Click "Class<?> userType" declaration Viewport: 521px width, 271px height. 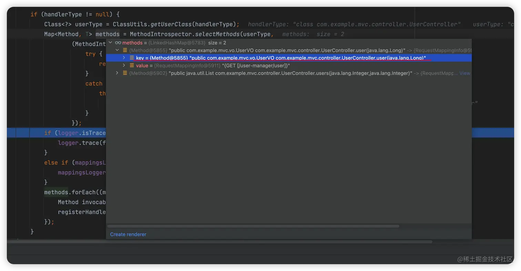tap(73, 24)
